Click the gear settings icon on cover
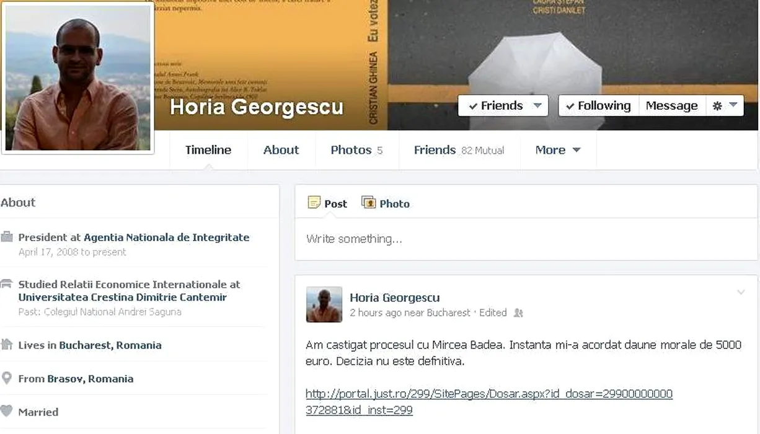 724,106
